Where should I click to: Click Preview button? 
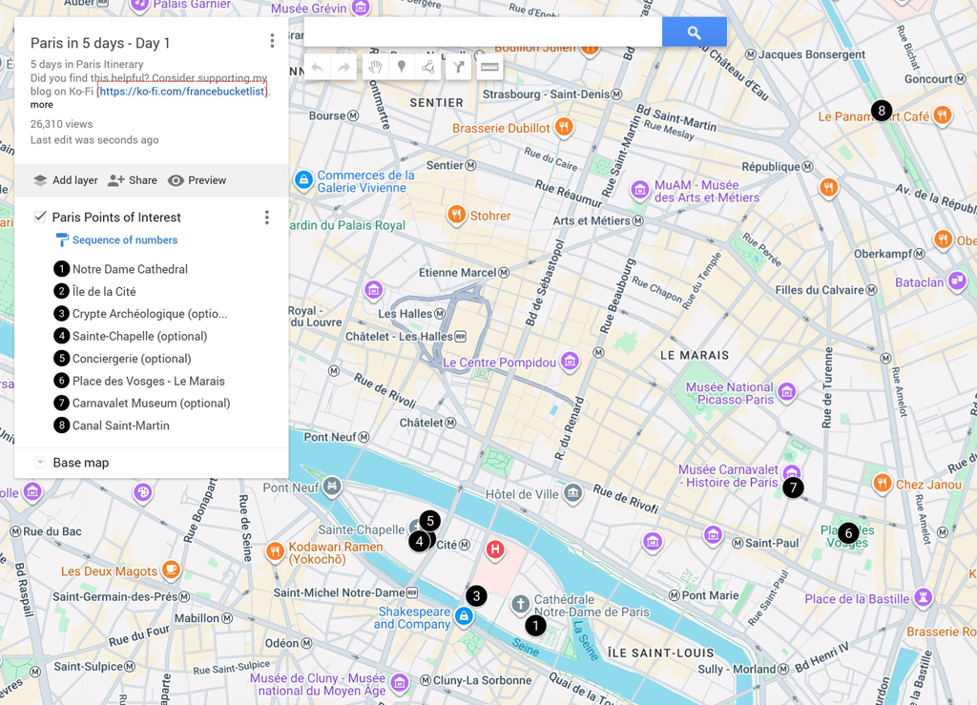coord(197,180)
